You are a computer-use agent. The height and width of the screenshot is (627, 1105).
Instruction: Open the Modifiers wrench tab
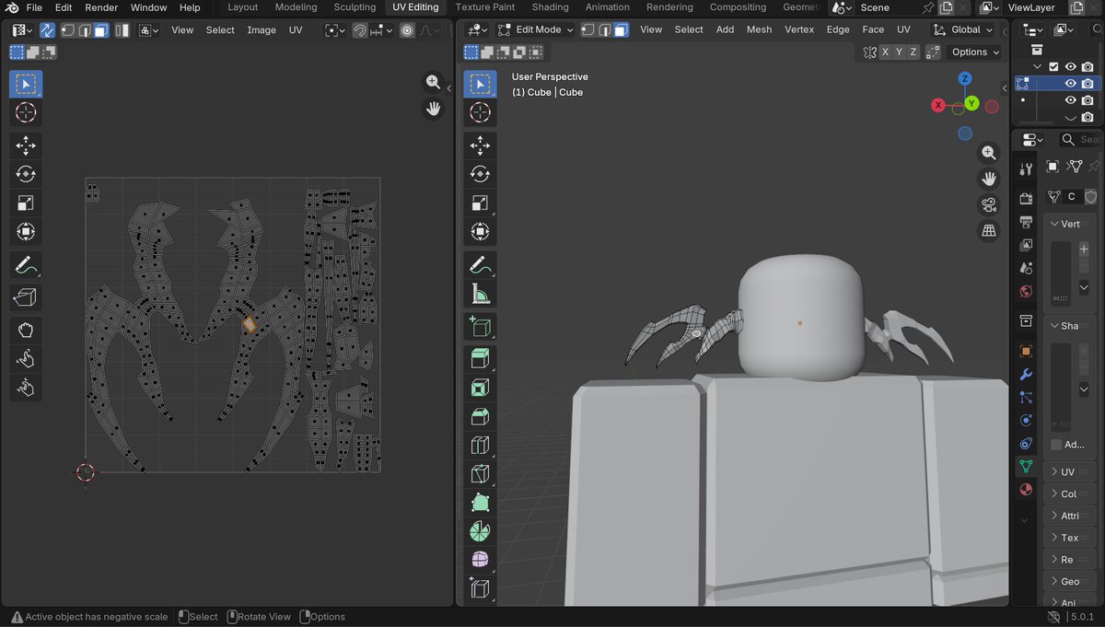click(x=1026, y=375)
